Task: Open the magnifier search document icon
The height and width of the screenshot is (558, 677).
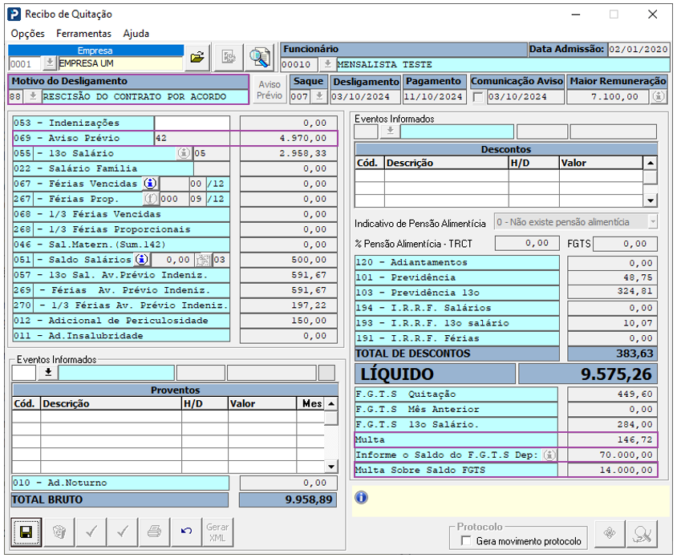Action: (259, 57)
